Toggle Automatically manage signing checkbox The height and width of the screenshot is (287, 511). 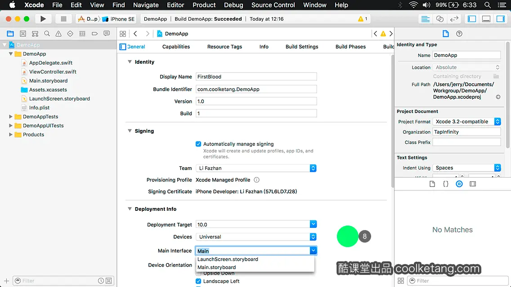coord(198,143)
